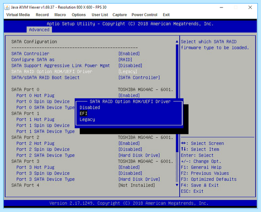Click [Enabled] value of Port 2 Hot Plug

(129, 144)
